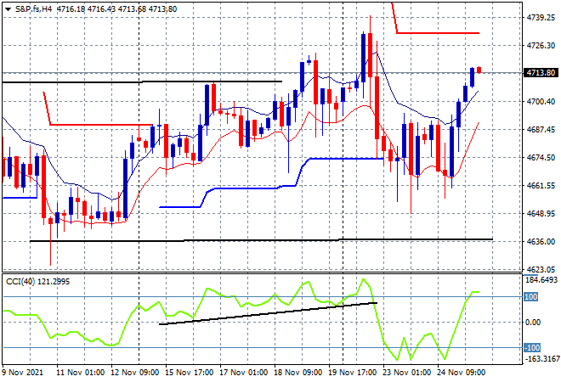
Task: Click the 4648.95 price scale value
Action: (x=541, y=214)
